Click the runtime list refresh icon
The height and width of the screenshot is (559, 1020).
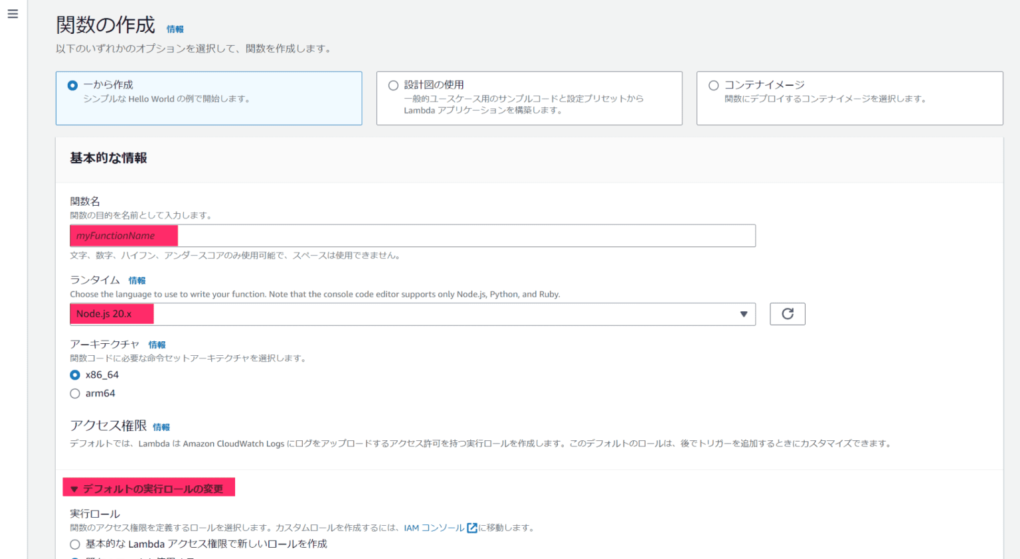pos(787,313)
